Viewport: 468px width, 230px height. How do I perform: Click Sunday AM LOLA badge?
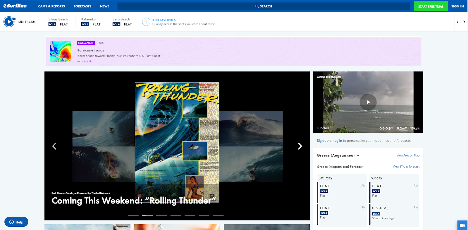[376, 191]
